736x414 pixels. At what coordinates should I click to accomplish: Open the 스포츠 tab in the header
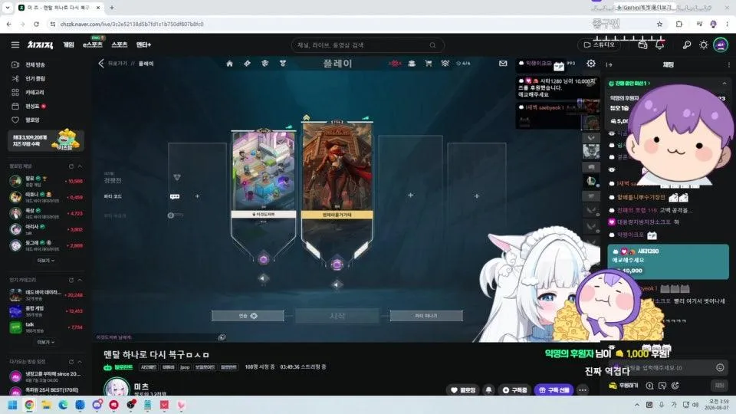(x=120, y=44)
